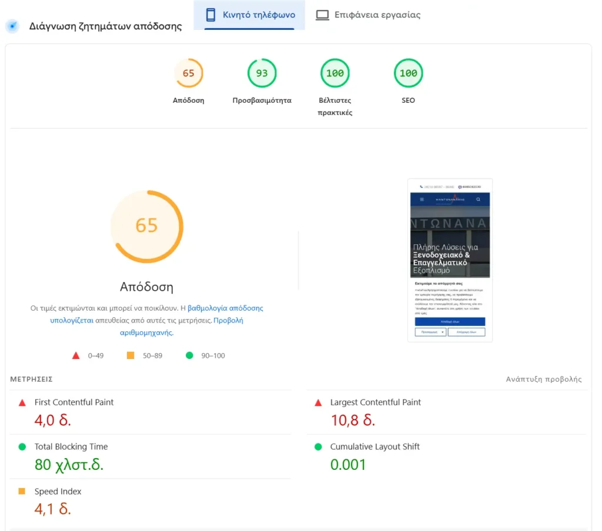The width and height of the screenshot is (602, 531).
Task: Click the orange square beside Speed Index
Action: click(22, 492)
